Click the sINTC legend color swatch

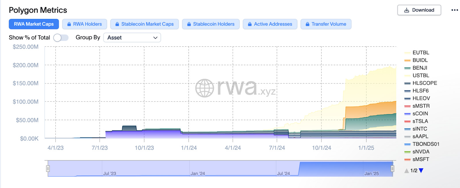[407, 129]
